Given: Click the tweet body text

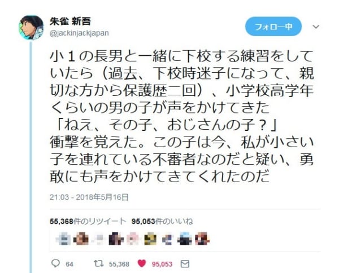Looking at the screenshot, I should click(181, 117).
